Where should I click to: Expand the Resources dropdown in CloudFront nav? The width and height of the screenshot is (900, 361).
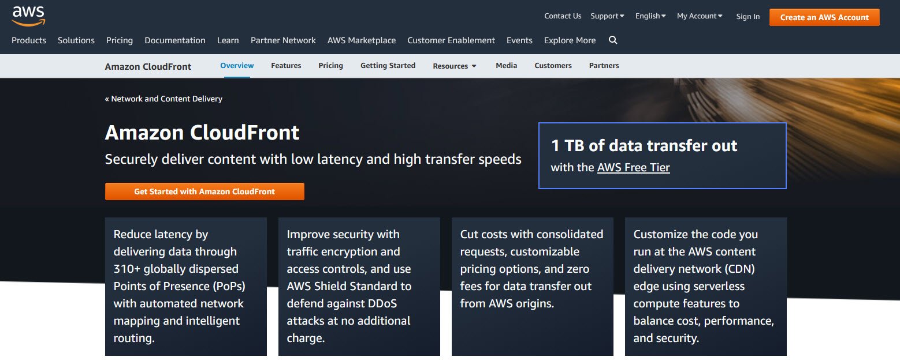[455, 66]
